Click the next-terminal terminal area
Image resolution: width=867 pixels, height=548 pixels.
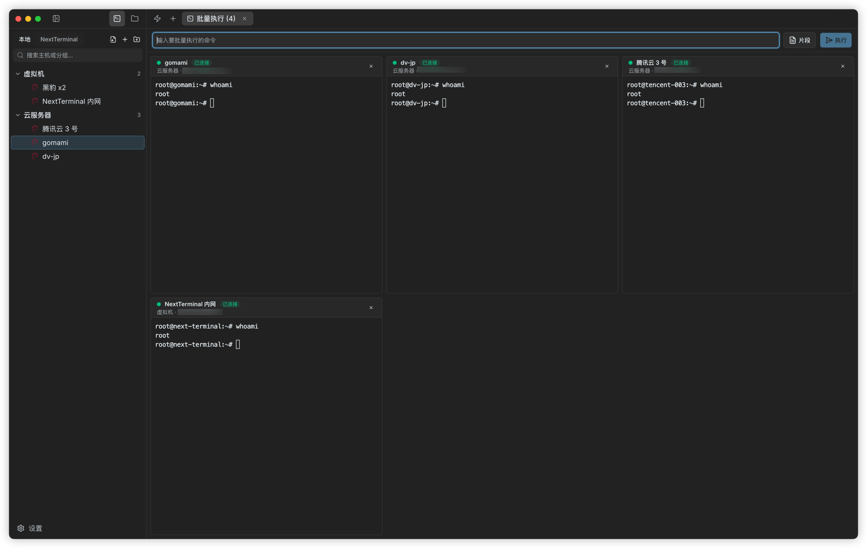point(266,426)
